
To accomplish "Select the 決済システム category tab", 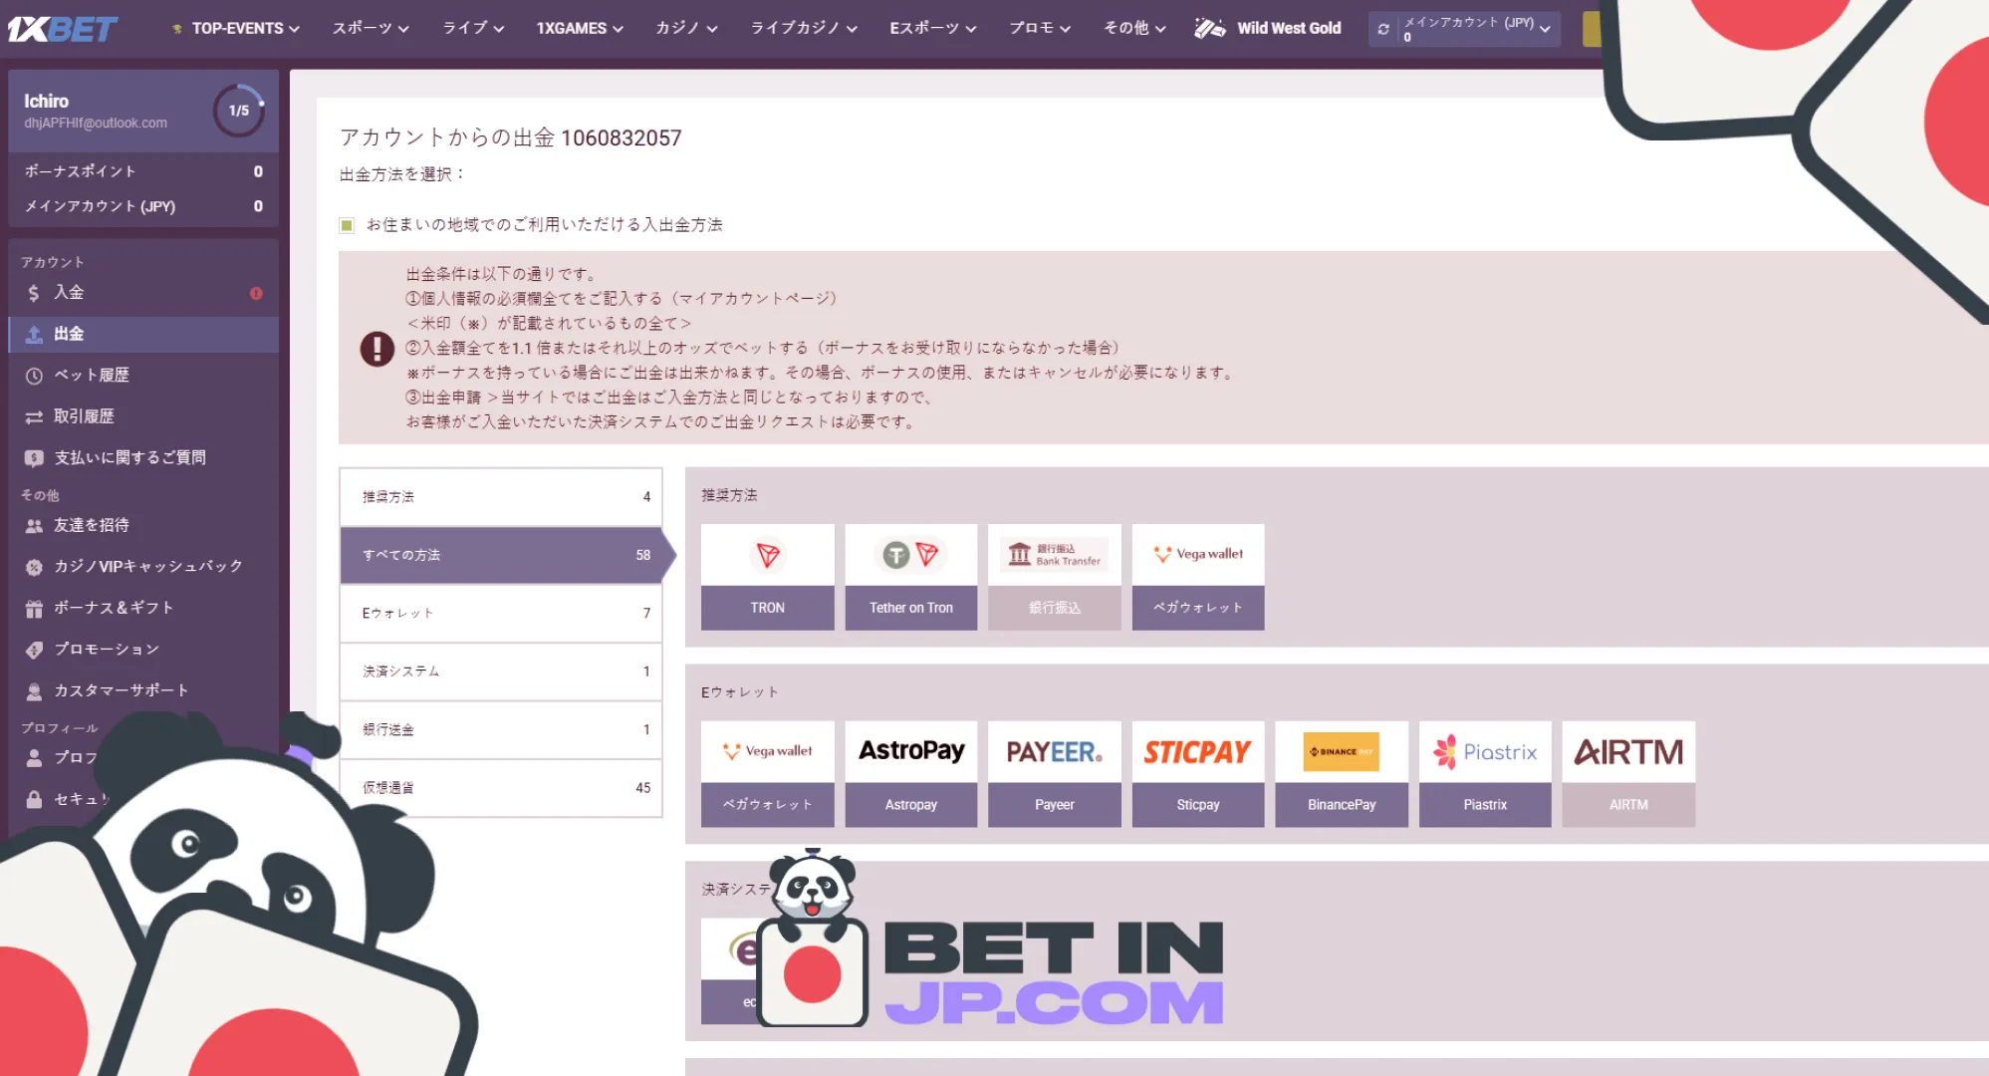I will pos(501,672).
